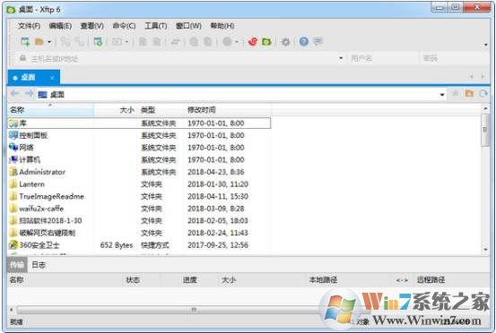This screenshot has width=496, height=333.
Task: Click the 状态 column header in transfer pane
Action: [x=133, y=280]
